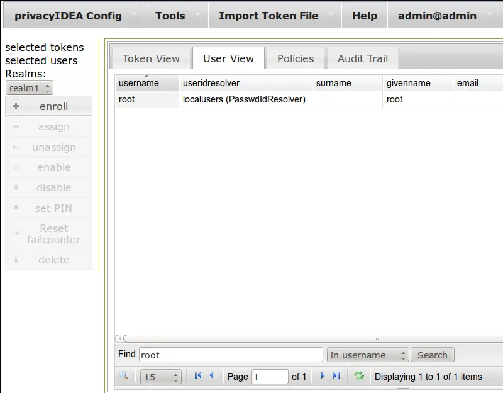Screen dimensions: 503x393
Task: Sort by the surname column header
Action: click(x=347, y=83)
